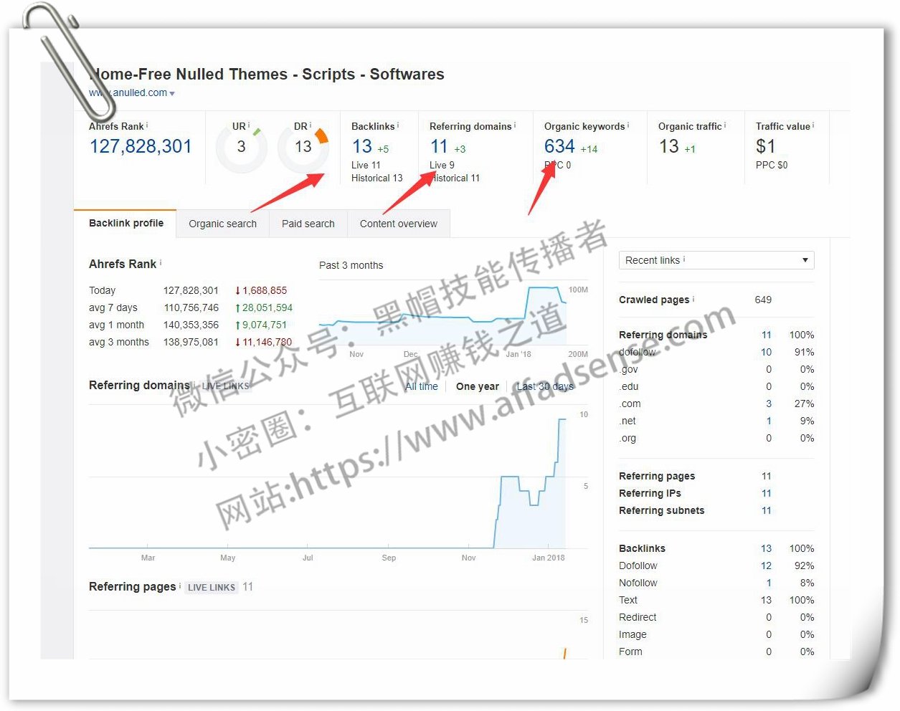The width and height of the screenshot is (900, 711).
Task: Click the info icon beside Referring domains header
Action: (515, 125)
